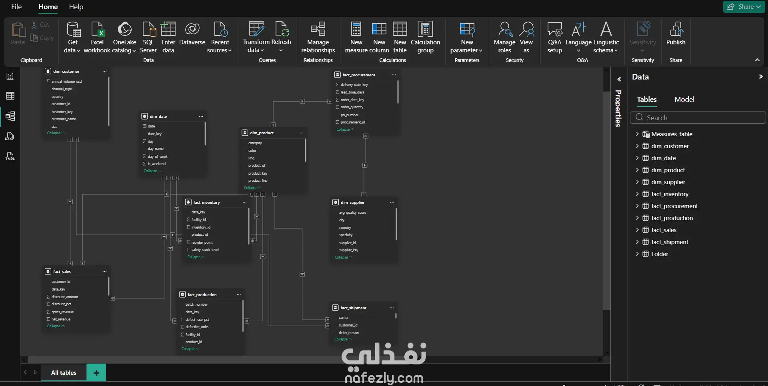Click the Data pane search field
The width and height of the screenshot is (768, 386).
point(698,117)
